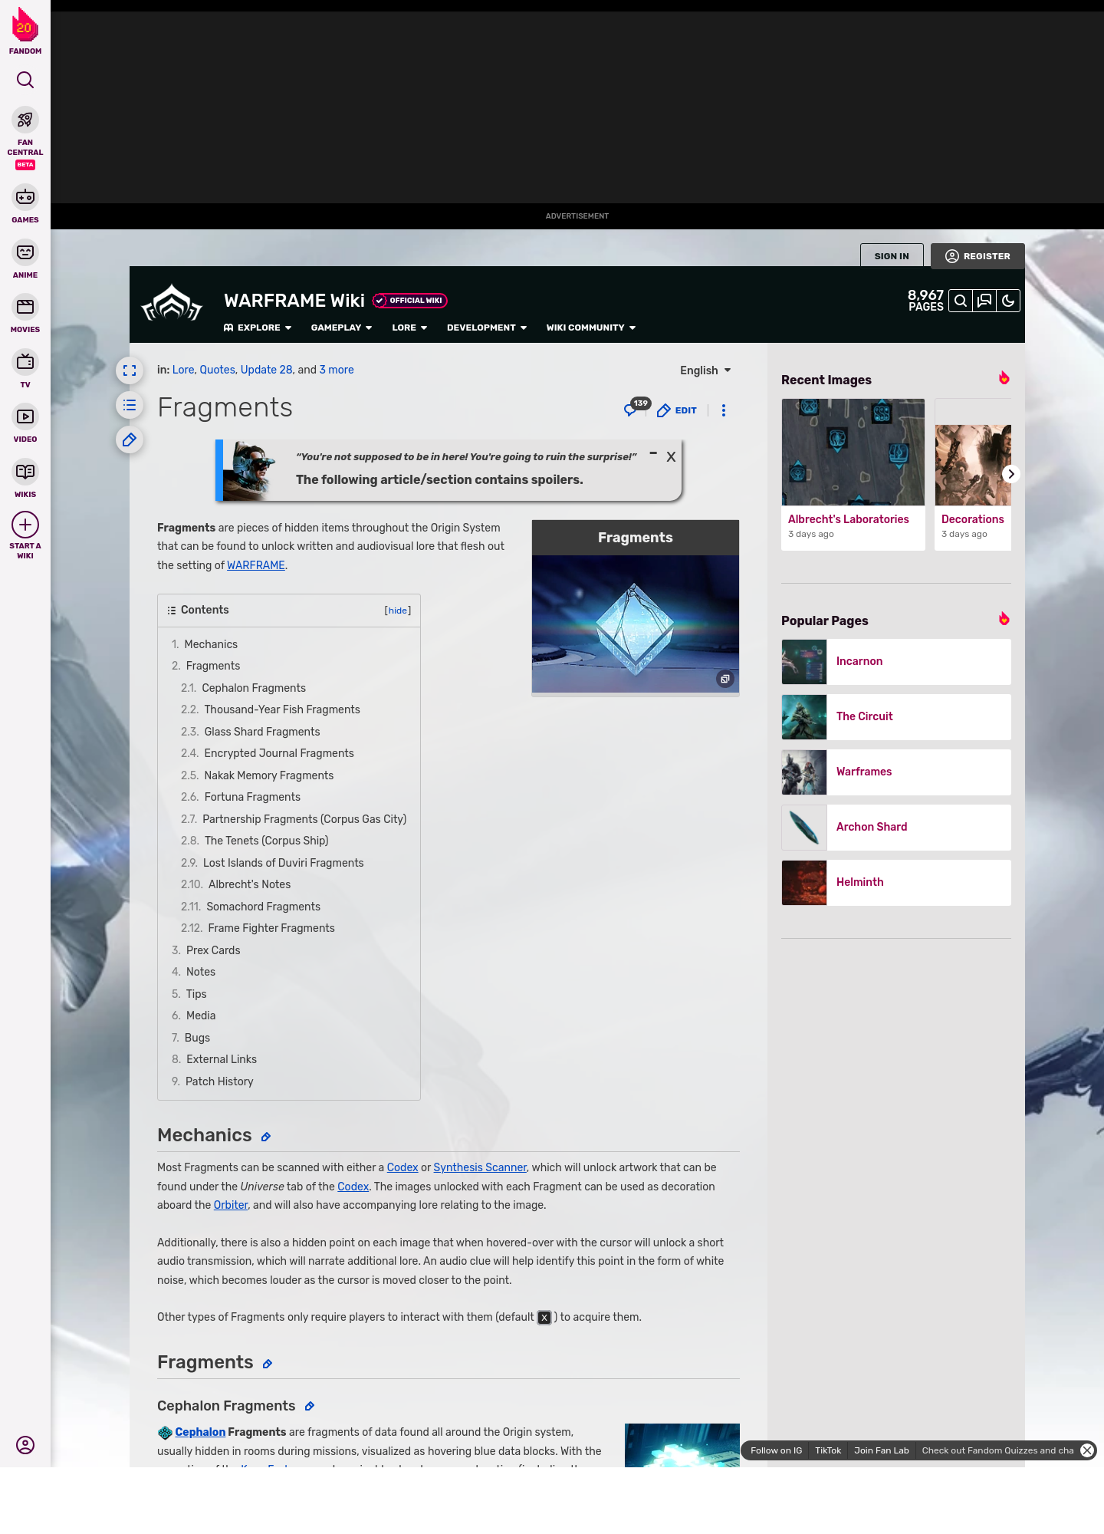1104x1534 pixels.
Task: Click TikTok in the promo bar
Action: (x=828, y=1450)
